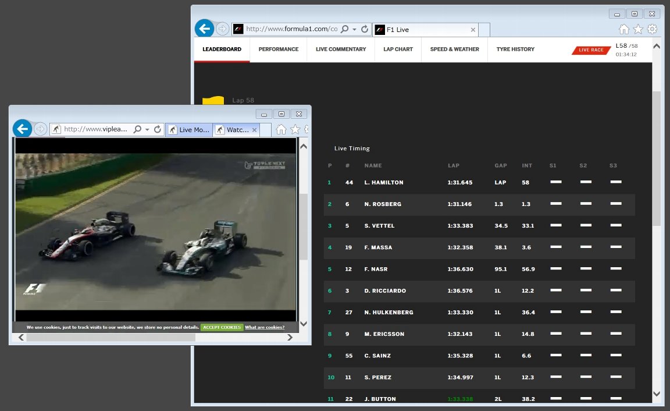Click the scroll down arrow in the video window

tap(304, 324)
